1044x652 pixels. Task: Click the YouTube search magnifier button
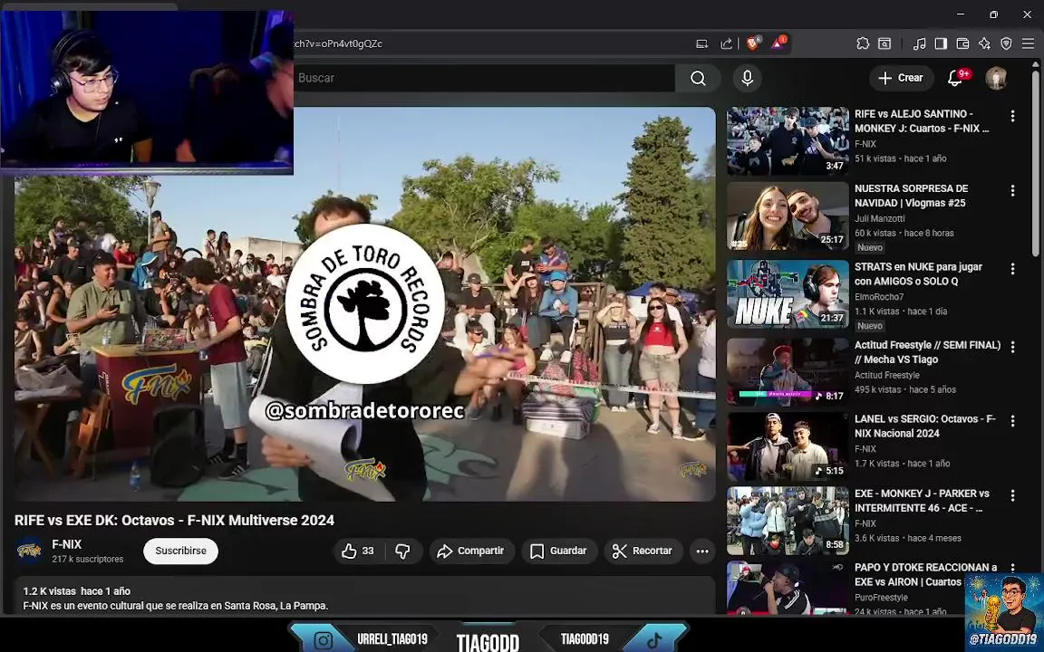click(698, 78)
